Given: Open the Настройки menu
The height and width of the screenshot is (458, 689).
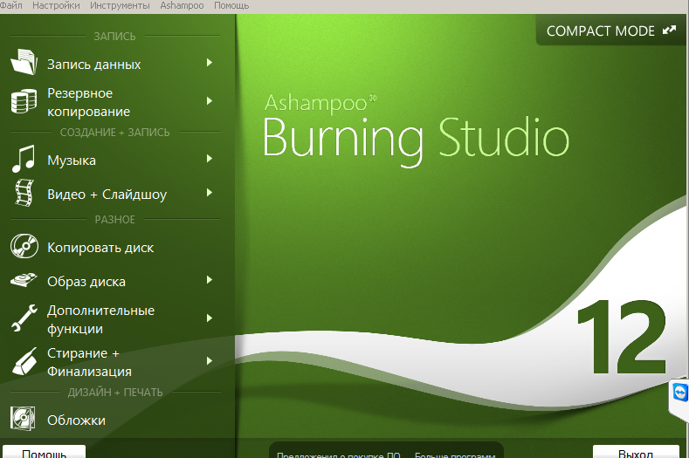Looking at the screenshot, I should pos(56,6).
